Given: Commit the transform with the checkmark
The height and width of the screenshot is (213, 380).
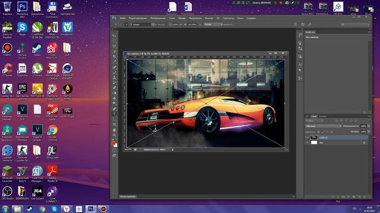Looking at the screenshot, I should [309, 24].
